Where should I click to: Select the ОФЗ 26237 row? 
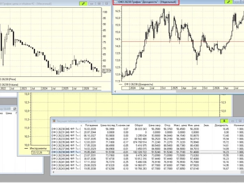tap(148, 149)
